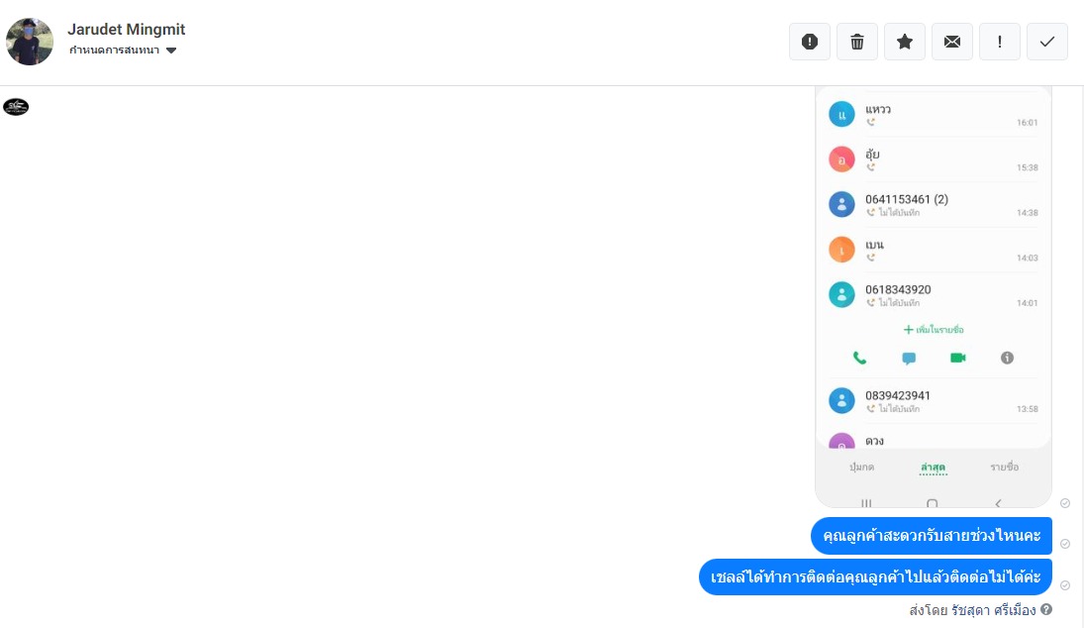Select message bubble about เซลล์ contacting customer

[x=875, y=576]
